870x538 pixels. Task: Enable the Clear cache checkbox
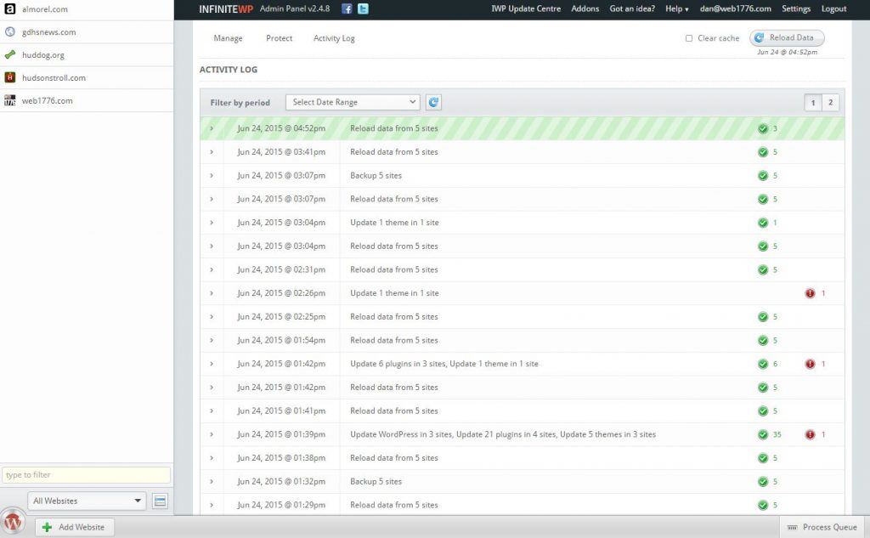click(x=688, y=38)
